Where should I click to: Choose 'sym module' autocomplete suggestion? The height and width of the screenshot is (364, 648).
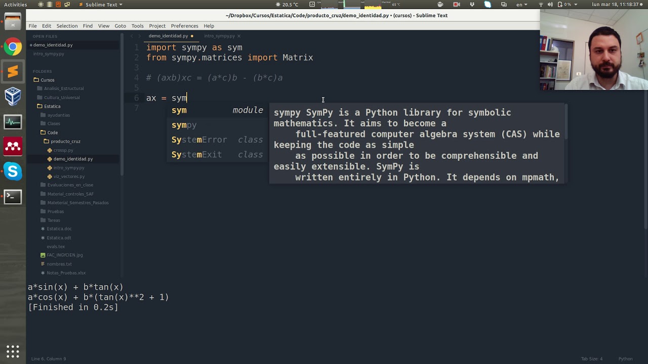pyautogui.click(x=218, y=110)
